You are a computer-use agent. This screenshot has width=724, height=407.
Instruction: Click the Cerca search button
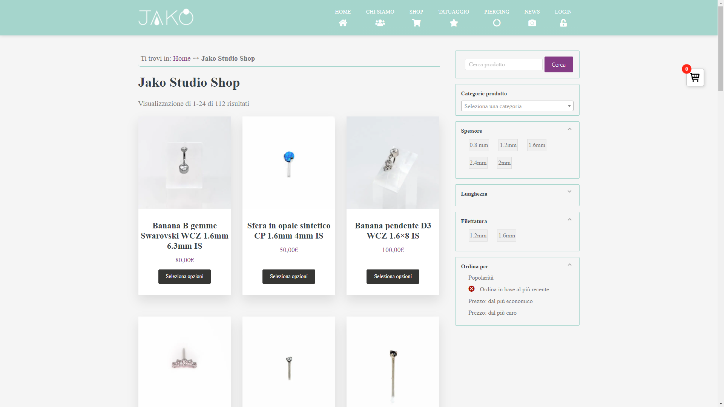(x=558, y=64)
